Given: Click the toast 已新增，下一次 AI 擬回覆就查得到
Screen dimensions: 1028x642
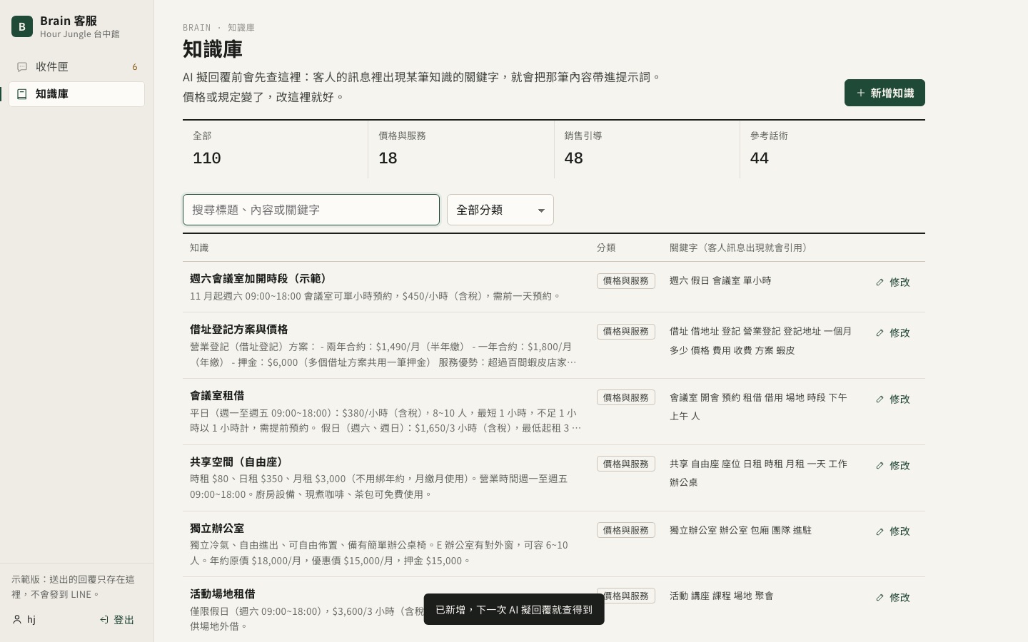Looking at the screenshot, I should click(x=514, y=610).
